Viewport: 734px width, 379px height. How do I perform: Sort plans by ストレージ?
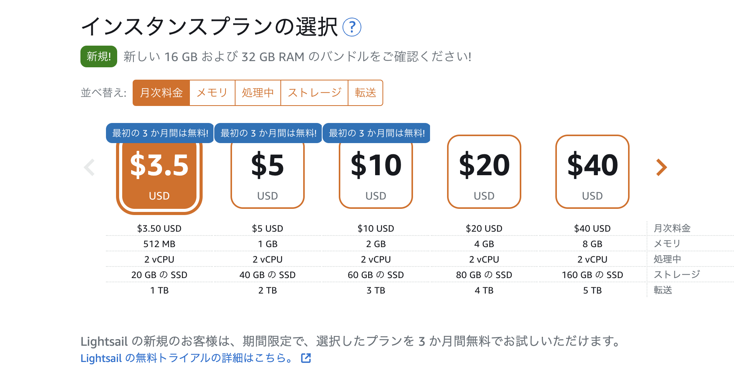coord(314,92)
